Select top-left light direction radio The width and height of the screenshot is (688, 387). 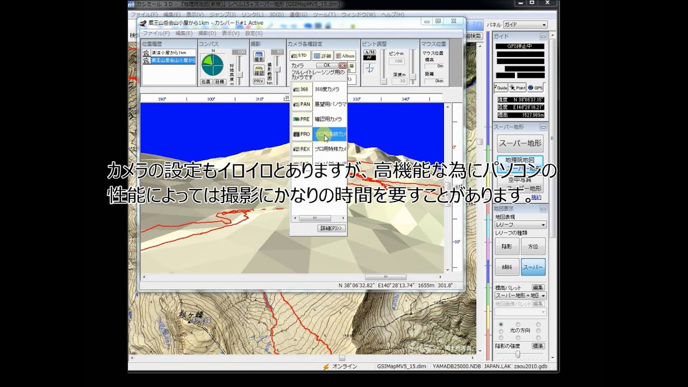pos(501,324)
